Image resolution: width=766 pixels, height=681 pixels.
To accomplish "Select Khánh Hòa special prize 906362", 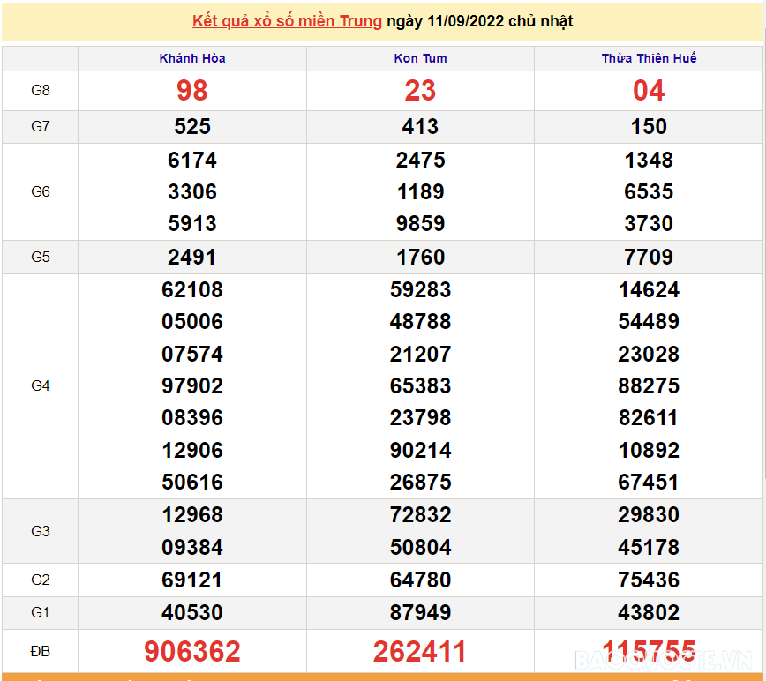I will click(x=192, y=652).
